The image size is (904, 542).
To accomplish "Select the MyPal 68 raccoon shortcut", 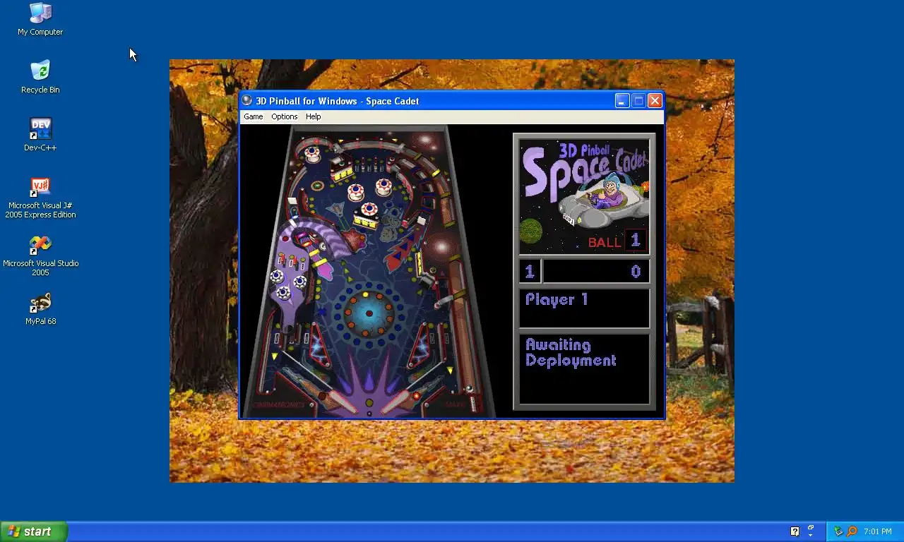I will click(40, 308).
